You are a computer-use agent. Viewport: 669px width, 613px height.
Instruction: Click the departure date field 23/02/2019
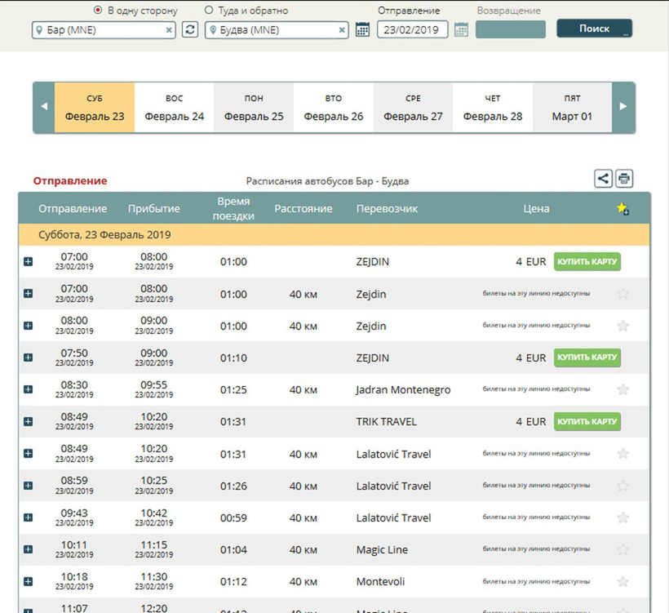coord(412,30)
